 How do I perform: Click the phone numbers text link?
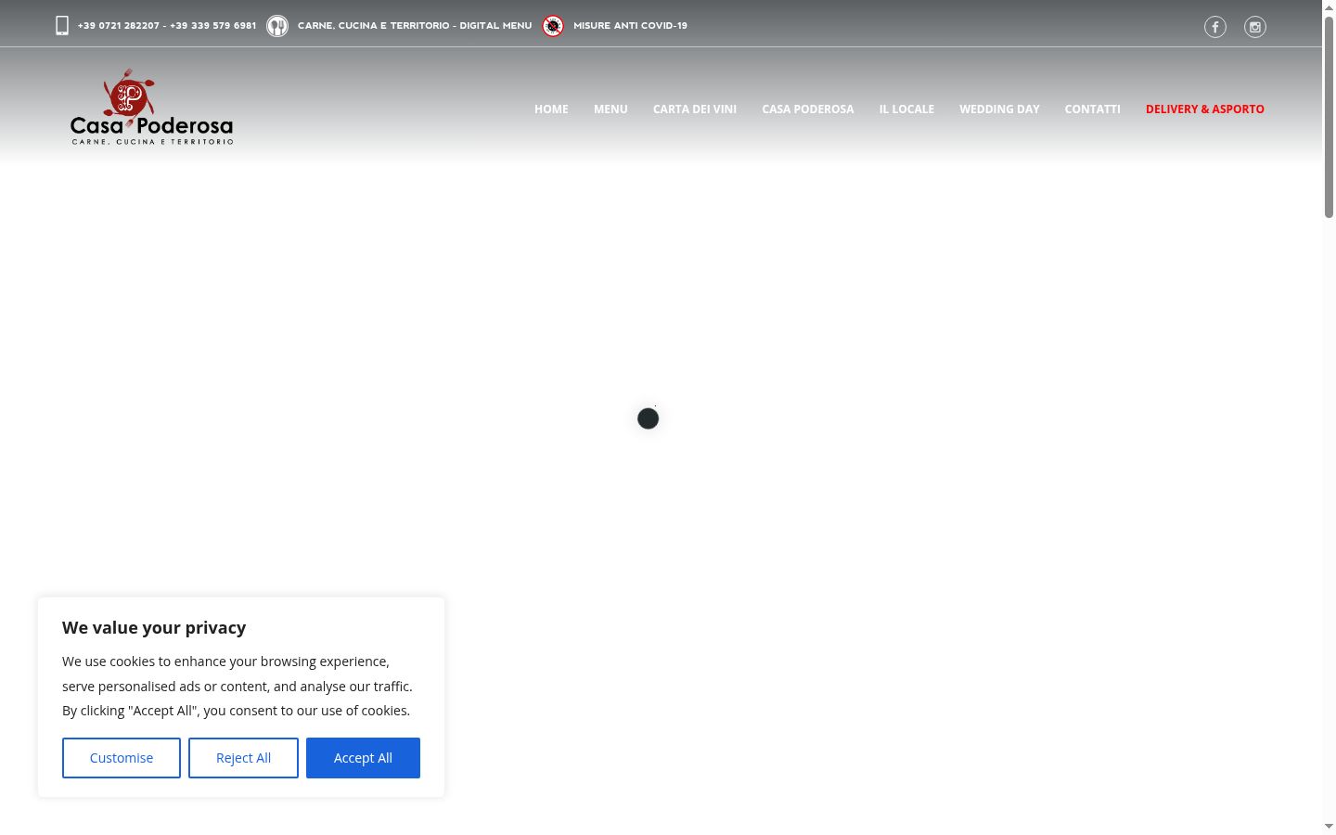[167, 26]
